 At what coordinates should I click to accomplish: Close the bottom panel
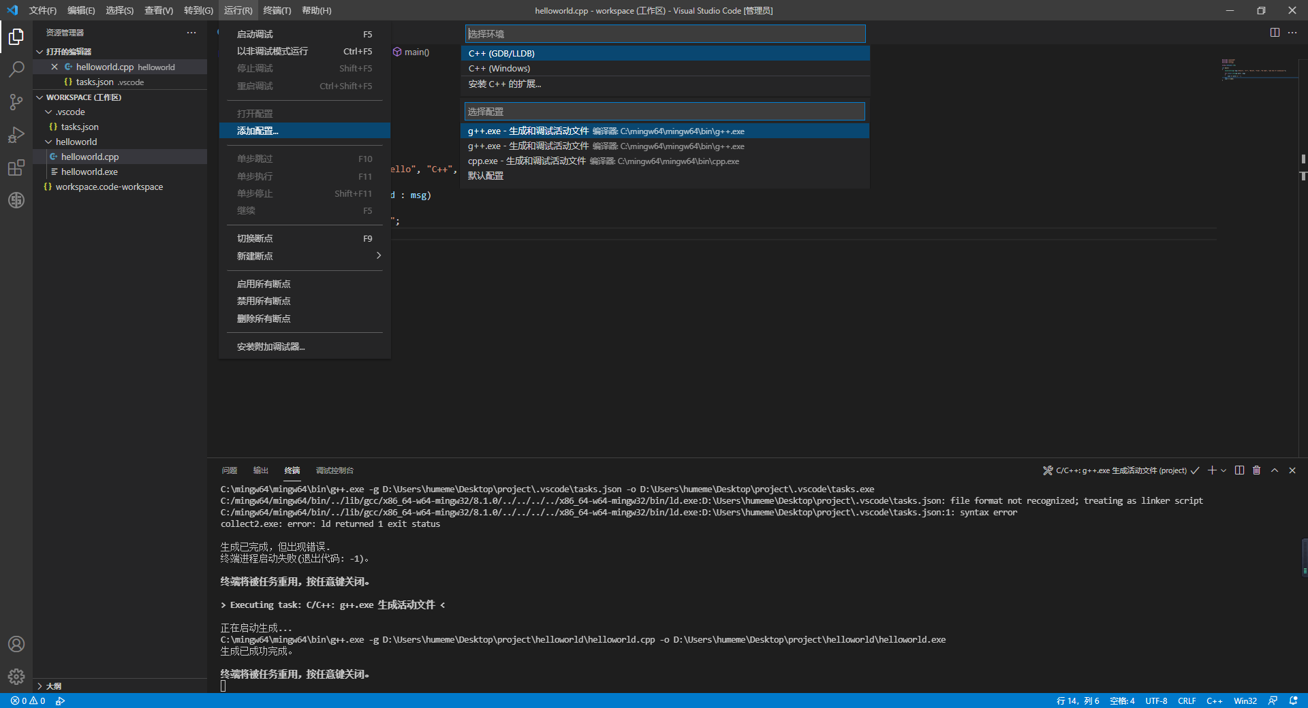pyautogui.click(x=1292, y=470)
